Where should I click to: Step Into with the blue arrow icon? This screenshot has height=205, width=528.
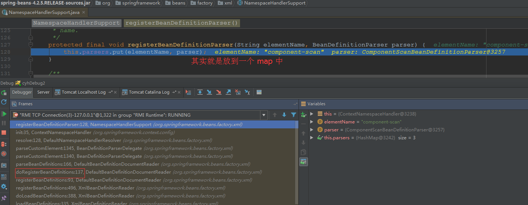click(209, 92)
